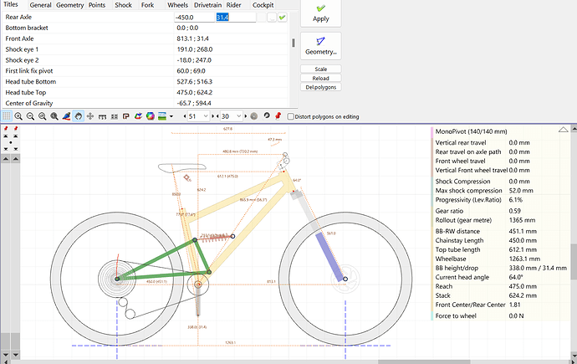Click the mirror columns icon next to ruler
The image size is (577, 364).
[x=115, y=116]
